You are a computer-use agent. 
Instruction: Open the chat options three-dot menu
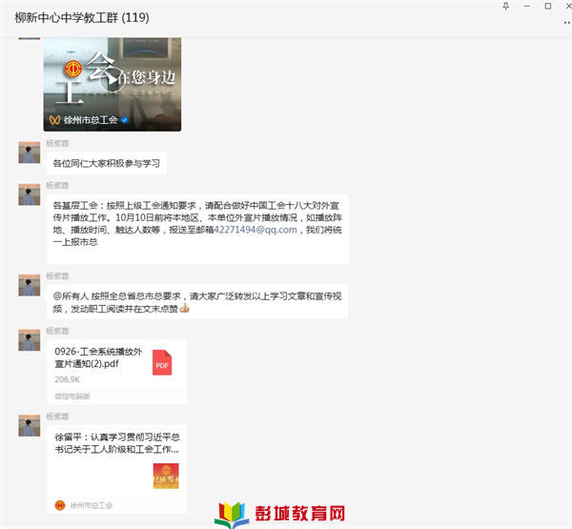point(567,23)
